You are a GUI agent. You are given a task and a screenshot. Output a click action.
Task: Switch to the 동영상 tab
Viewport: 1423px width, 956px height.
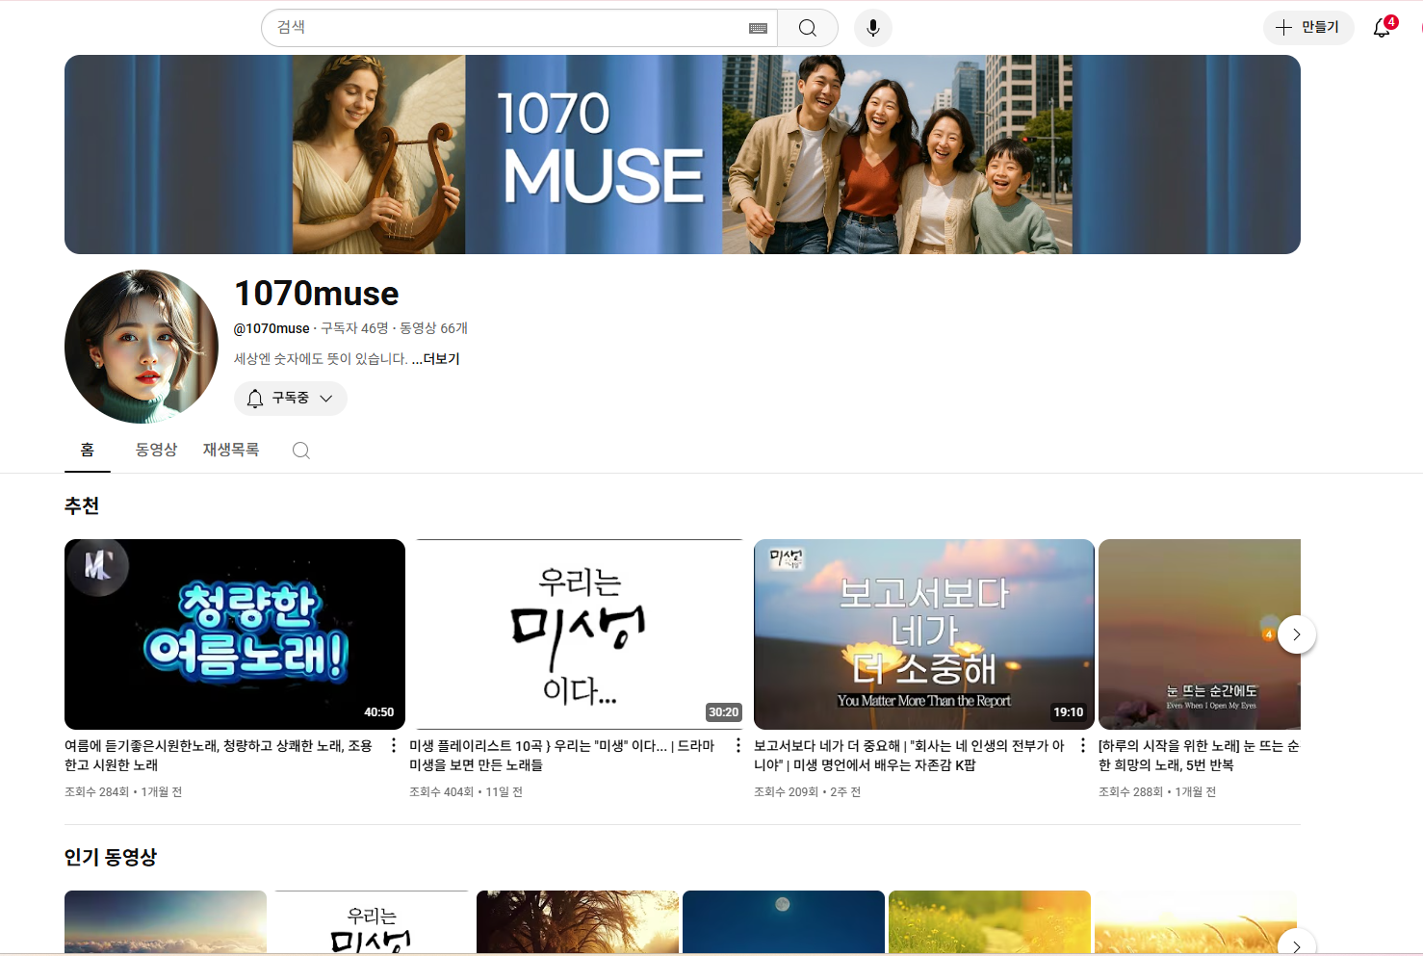(156, 450)
